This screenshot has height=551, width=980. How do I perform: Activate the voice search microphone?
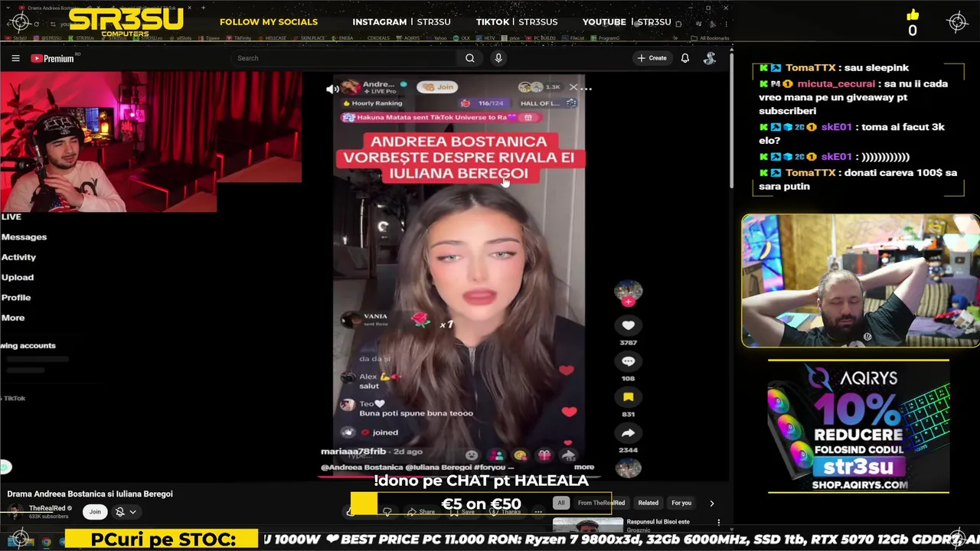click(498, 58)
